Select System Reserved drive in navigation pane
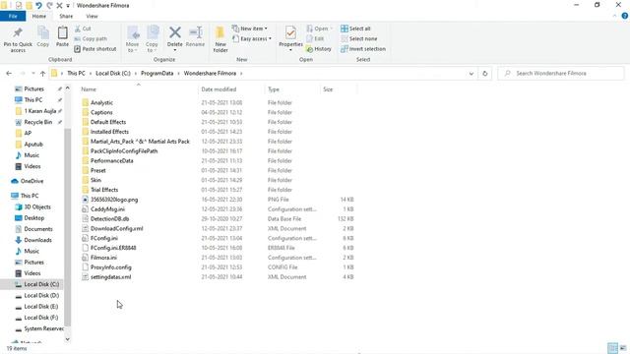This screenshot has width=630, height=354. [43, 328]
